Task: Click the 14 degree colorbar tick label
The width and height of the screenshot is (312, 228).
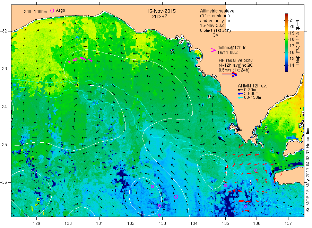Action: pos(292,65)
